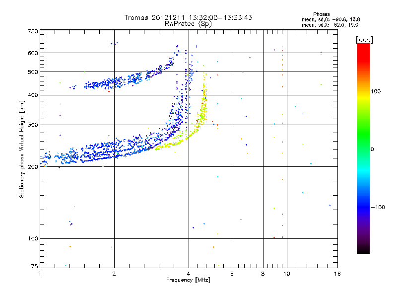Click the subtitle "RwPretec (8p)"
This screenshot has height=298, width=397.
click(189, 24)
